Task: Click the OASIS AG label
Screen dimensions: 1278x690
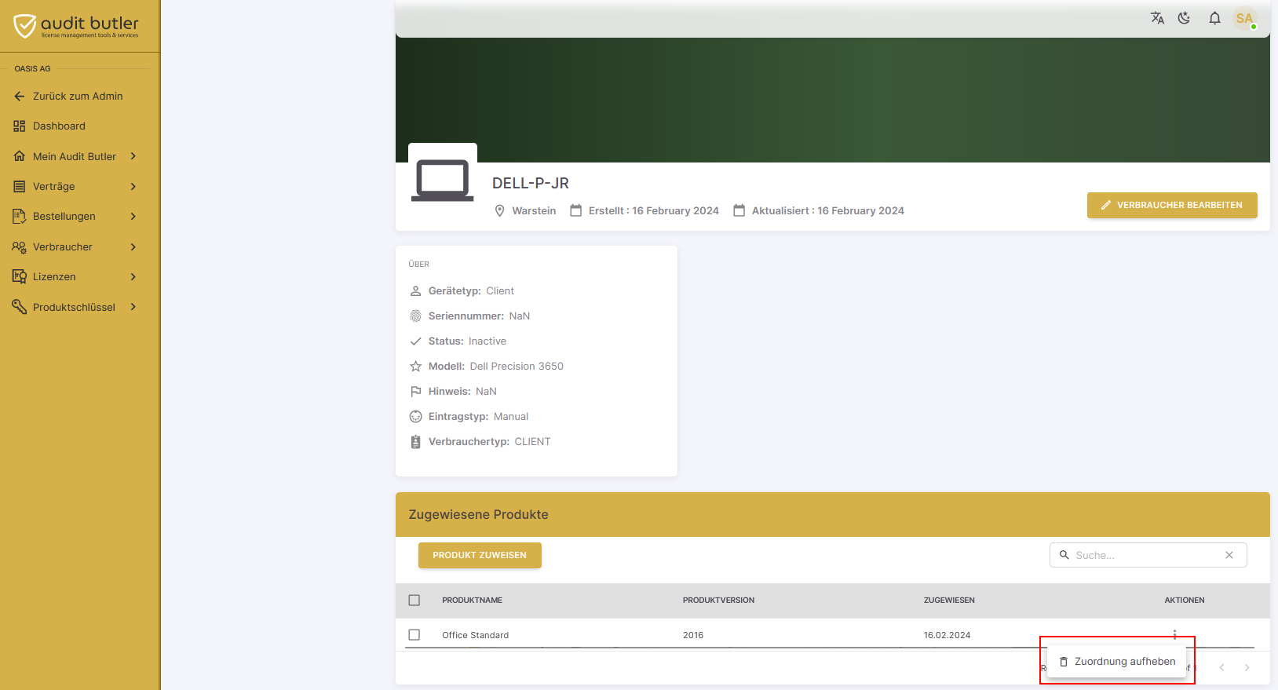Action: coord(32,69)
